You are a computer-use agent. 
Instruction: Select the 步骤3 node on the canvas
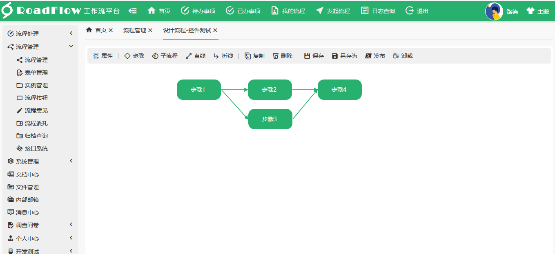click(270, 119)
